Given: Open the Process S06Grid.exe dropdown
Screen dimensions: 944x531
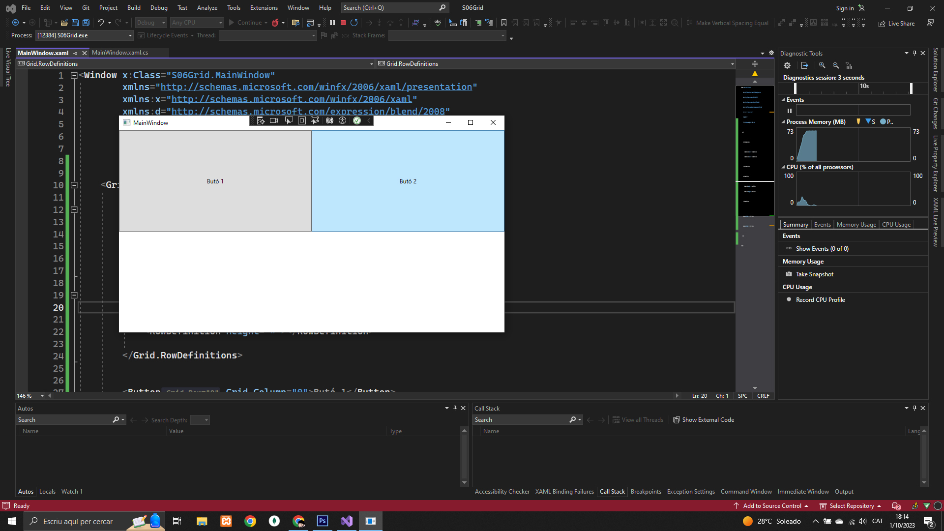Looking at the screenshot, I should coord(130,35).
